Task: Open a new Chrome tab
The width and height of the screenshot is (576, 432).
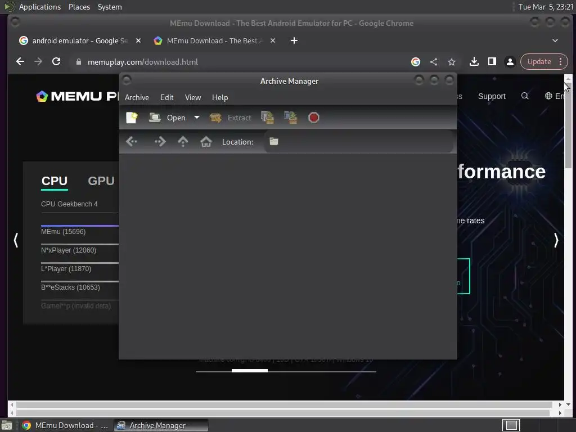Action: [294, 40]
